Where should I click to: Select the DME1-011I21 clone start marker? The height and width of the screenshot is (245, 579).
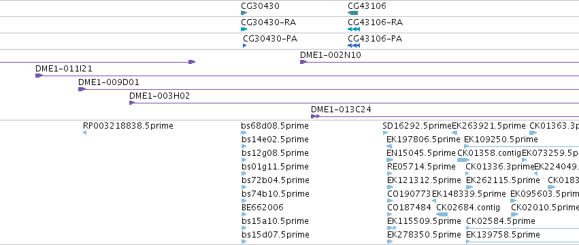(x=39, y=76)
